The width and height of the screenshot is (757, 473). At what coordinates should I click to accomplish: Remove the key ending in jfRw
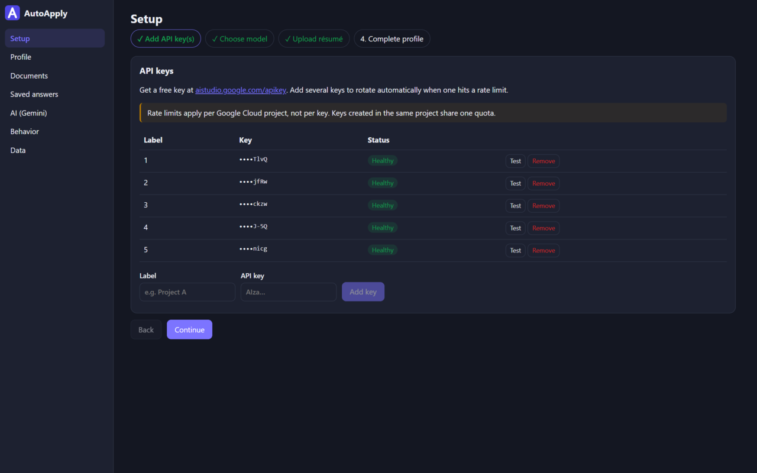pos(544,183)
